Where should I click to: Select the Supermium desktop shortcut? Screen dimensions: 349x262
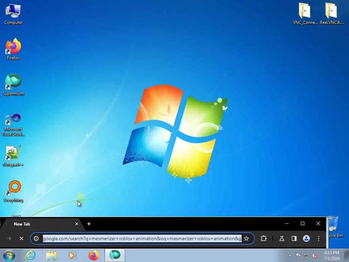[x=13, y=85]
